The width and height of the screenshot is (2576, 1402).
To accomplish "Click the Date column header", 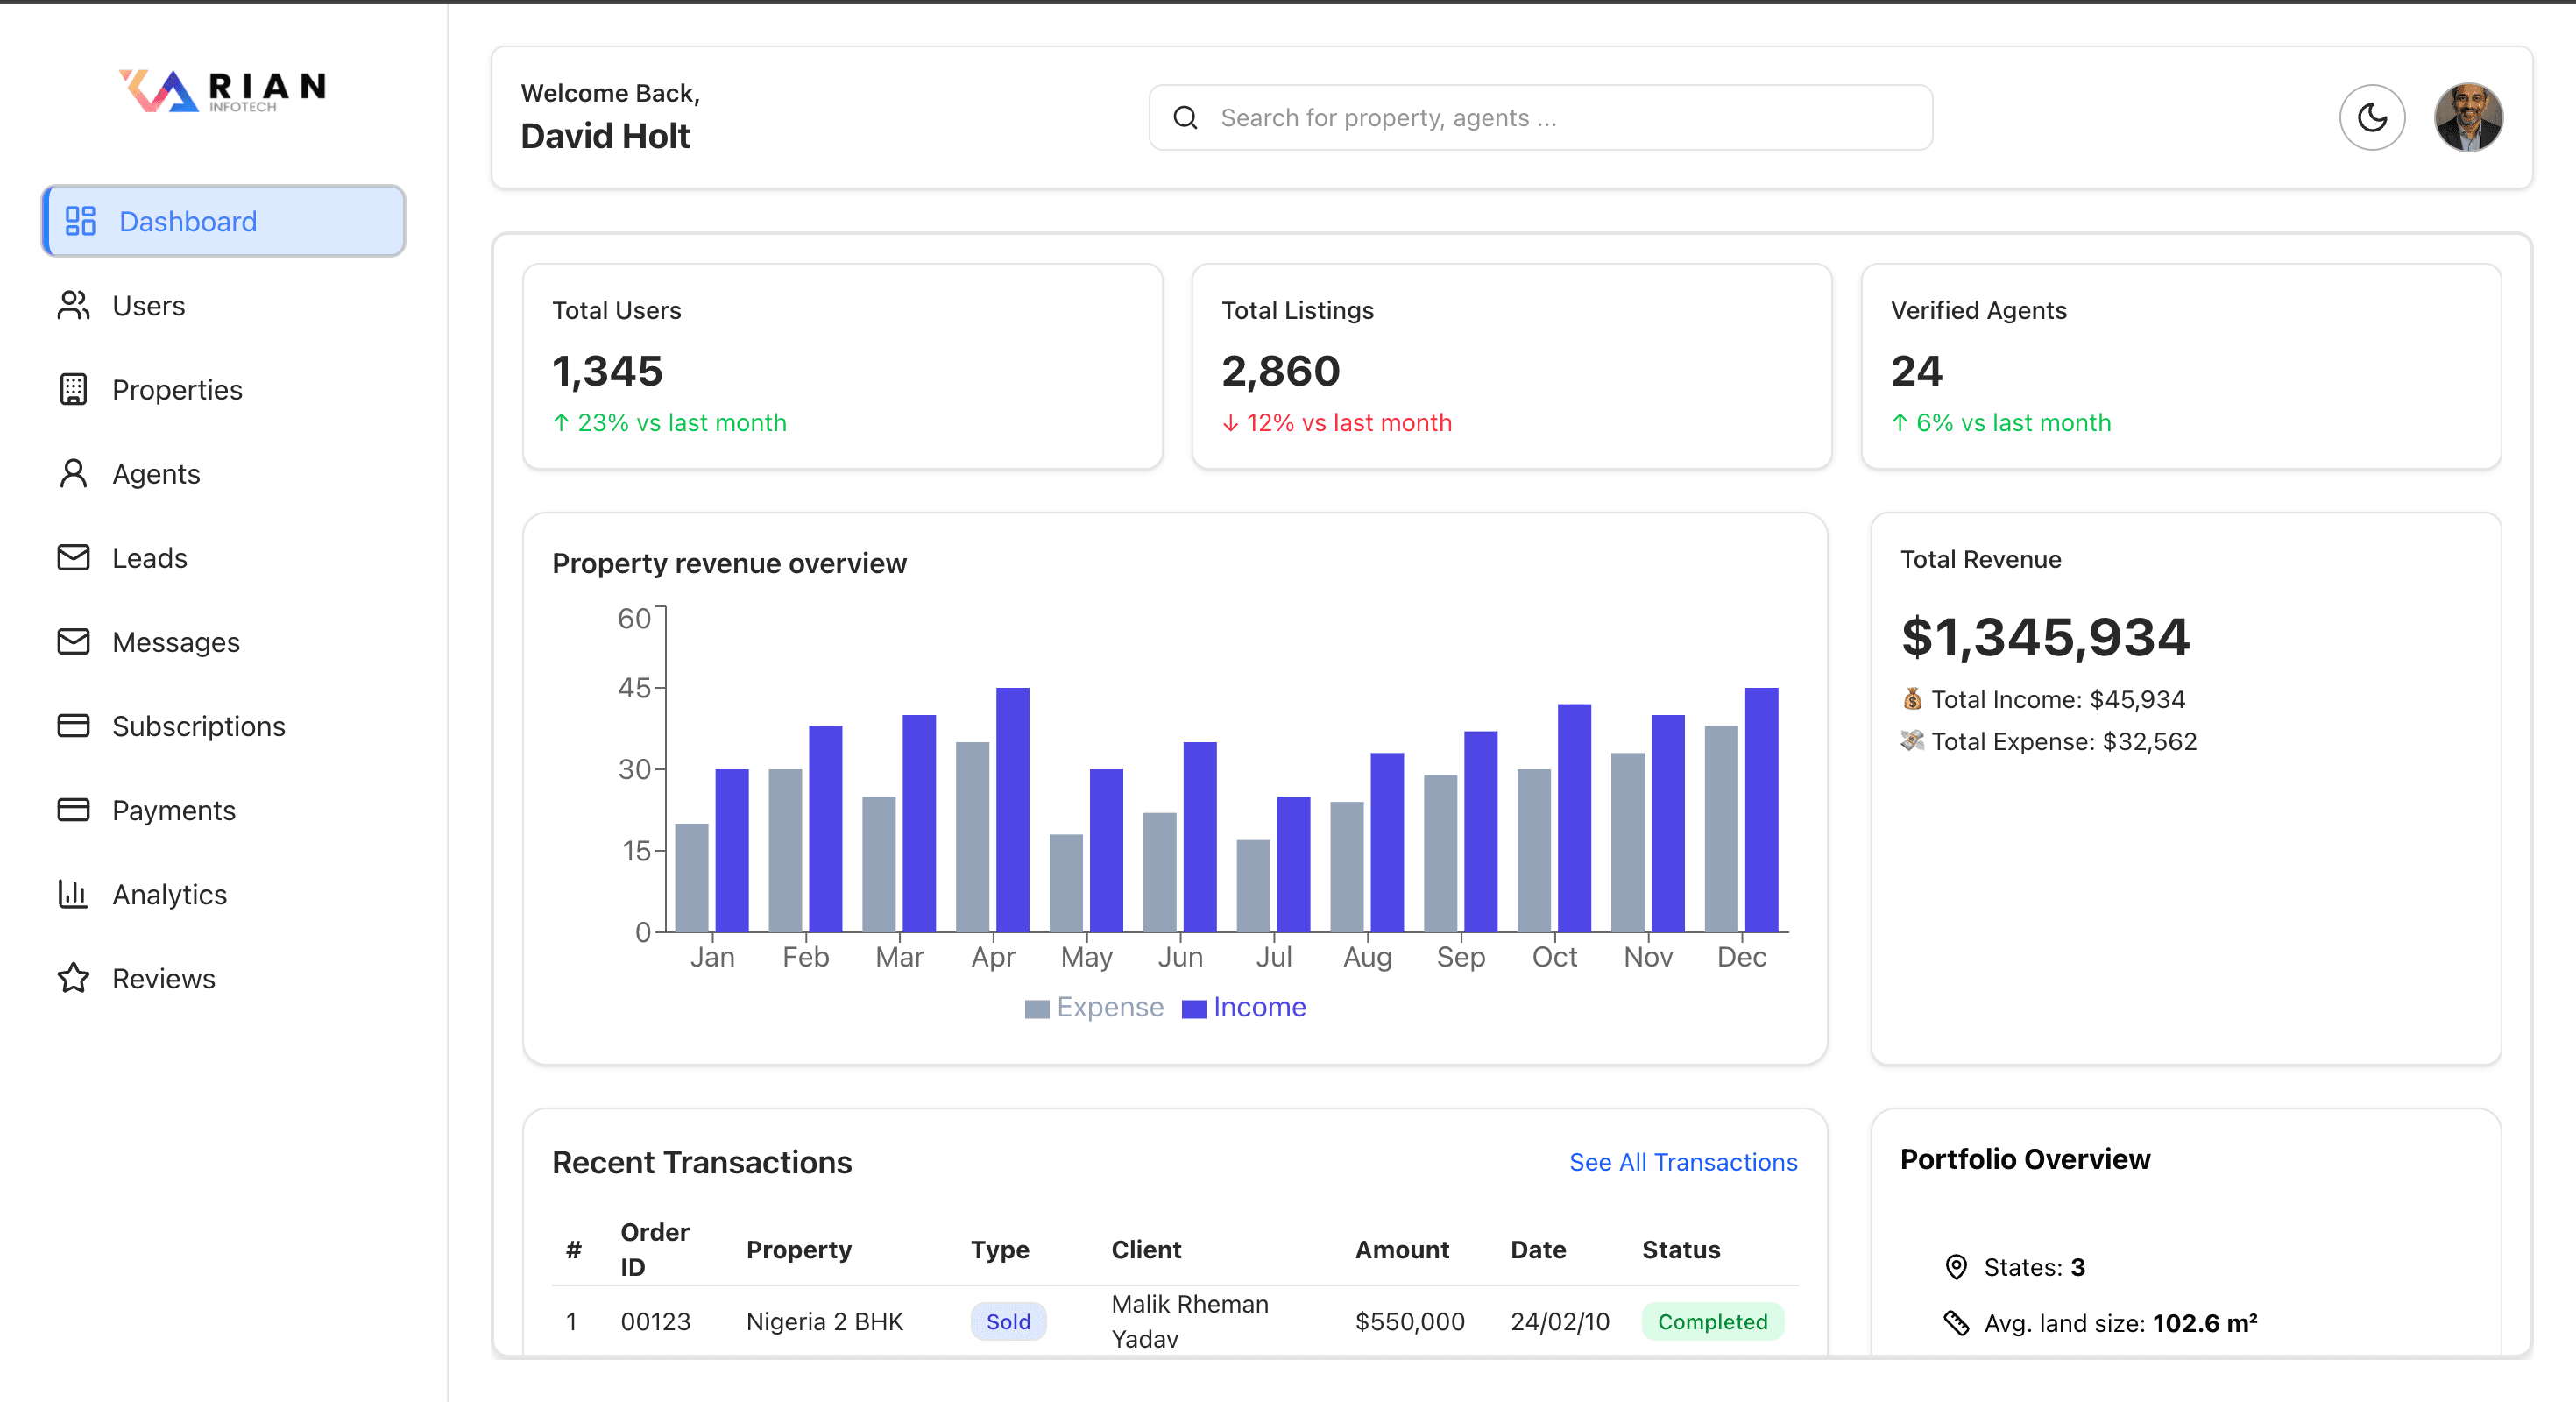I will click(x=1538, y=1249).
